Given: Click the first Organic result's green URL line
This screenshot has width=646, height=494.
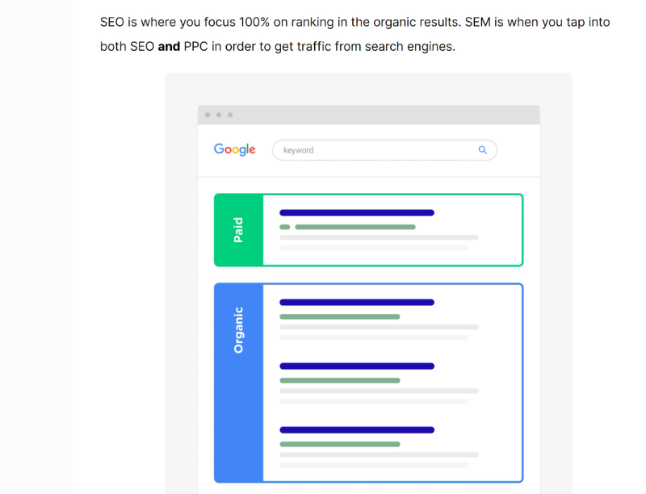Looking at the screenshot, I should pyautogui.click(x=339, y=317).
